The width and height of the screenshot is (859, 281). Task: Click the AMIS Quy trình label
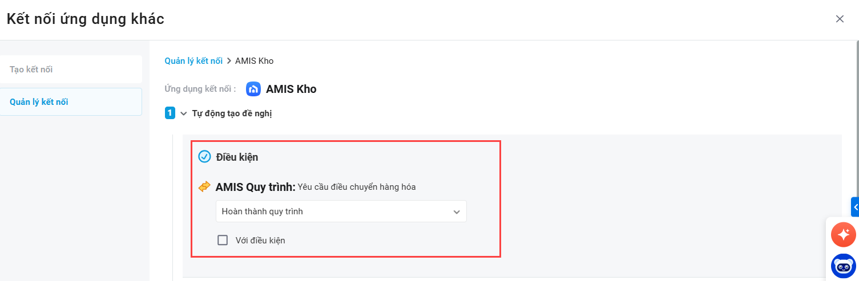coord(255,187)
